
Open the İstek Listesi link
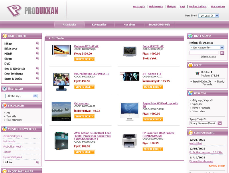point(199,111)
